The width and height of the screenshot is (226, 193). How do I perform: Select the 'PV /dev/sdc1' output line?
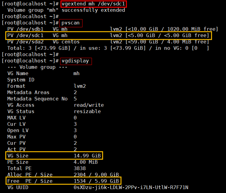(x=108, y=35)
